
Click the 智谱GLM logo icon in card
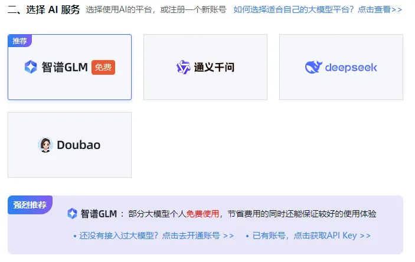click(x=31, y=67)
